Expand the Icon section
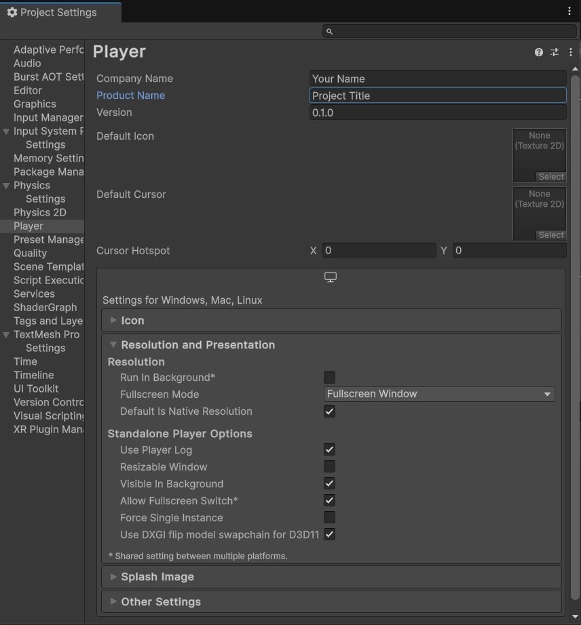The image size is (581, 625). click(x=132, y=321)
